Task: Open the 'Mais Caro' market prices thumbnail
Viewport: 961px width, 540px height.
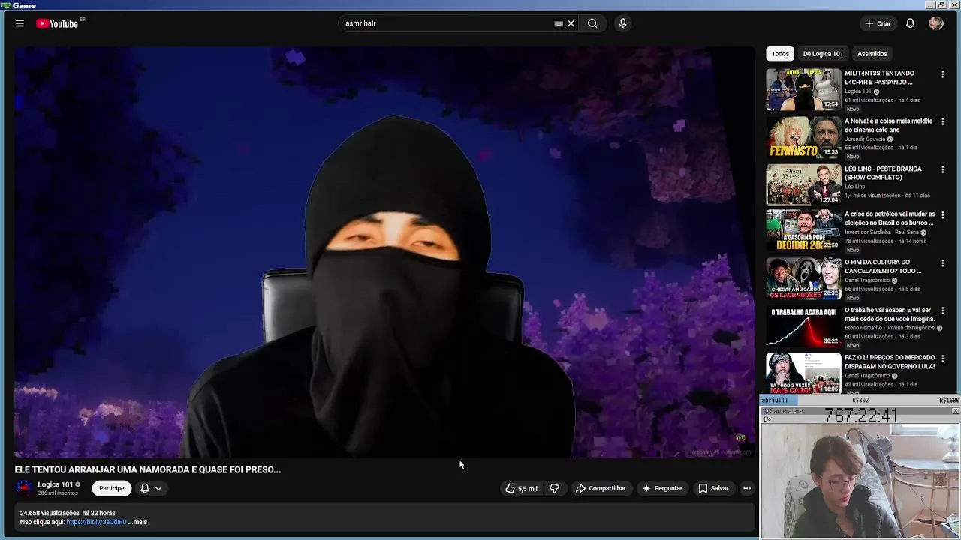Action: click(x=803, y=373)
